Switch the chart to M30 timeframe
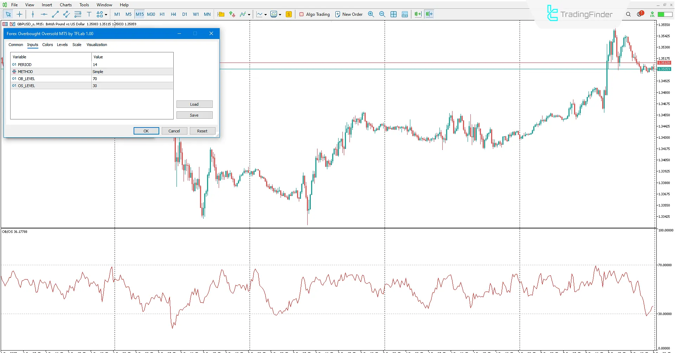This screenshot has width=675, height=353. click(151, 14)
